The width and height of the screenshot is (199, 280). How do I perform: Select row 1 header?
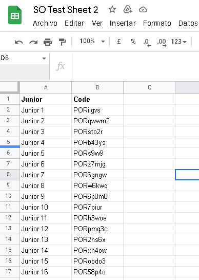[10, 99]
